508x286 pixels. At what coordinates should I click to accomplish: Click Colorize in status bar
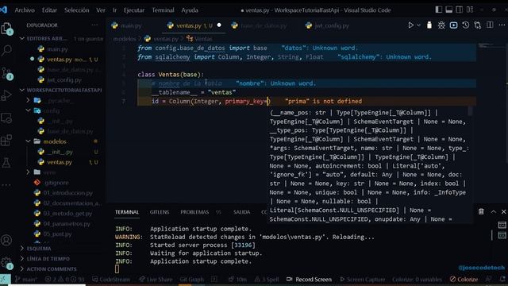(464, 279)
